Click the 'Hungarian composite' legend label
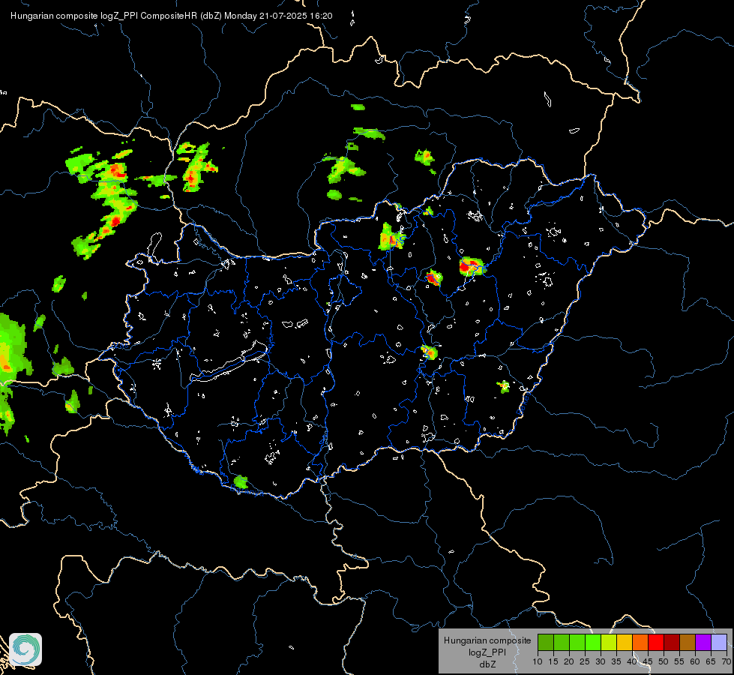The image size is (734, 675). point(487,640)
